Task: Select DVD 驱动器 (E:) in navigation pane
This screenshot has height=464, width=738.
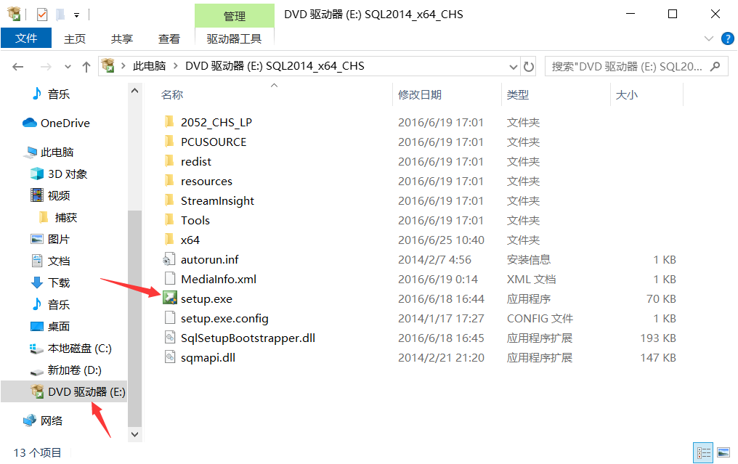Action: tap(64, 391)
